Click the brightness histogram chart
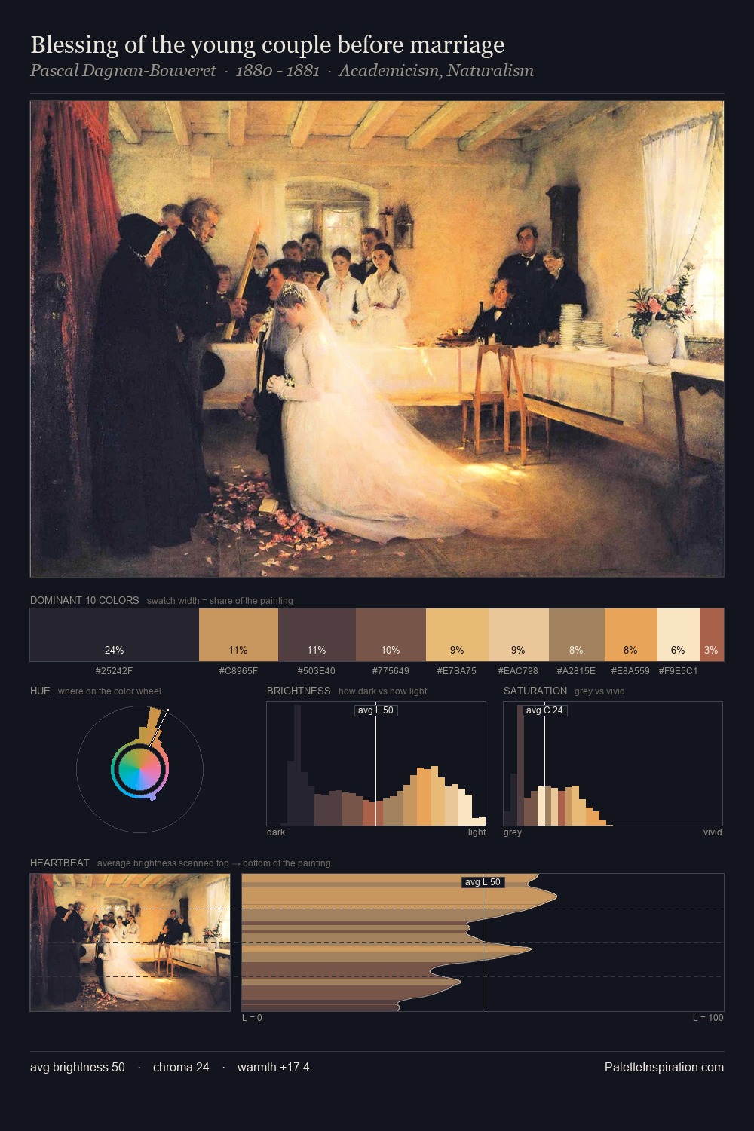 376,764
